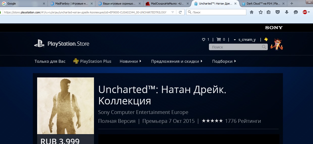The image size is (313, 144).
Task: Click the PlayStation Store logo
Action: point(62,44)
